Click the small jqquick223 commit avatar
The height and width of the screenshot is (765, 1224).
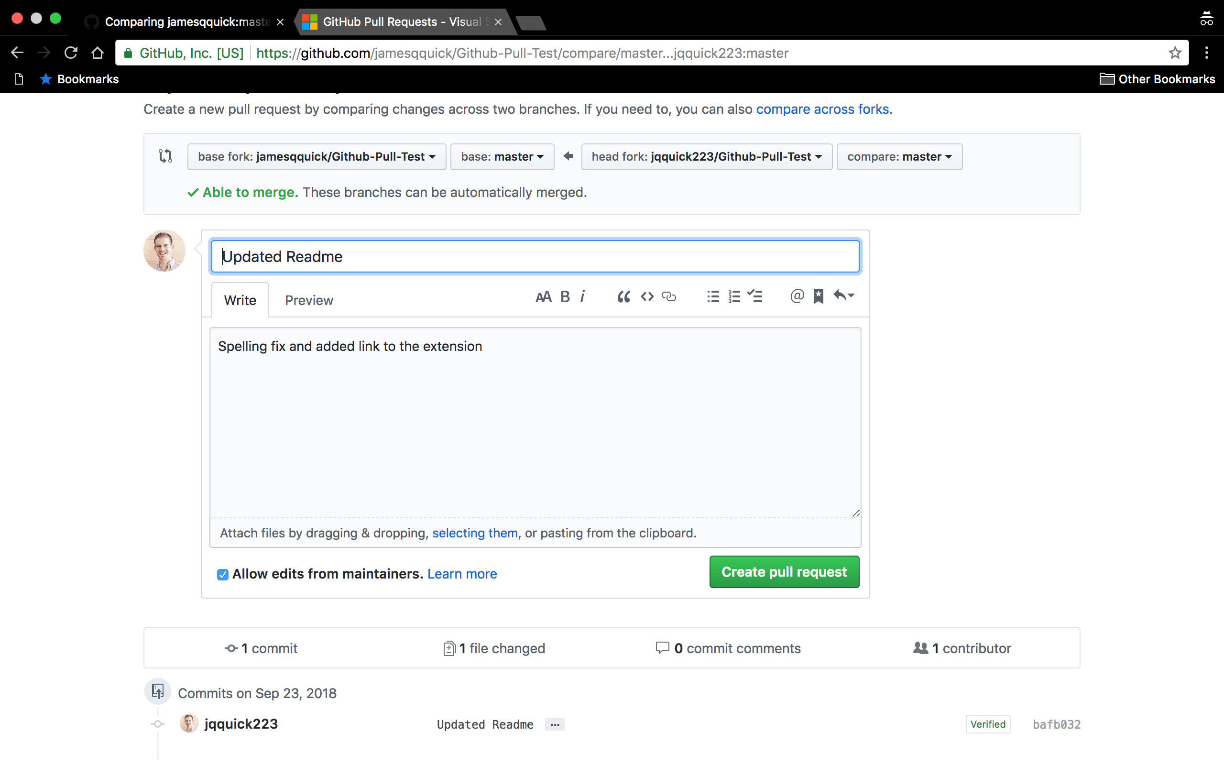click(x=189, y=723)
